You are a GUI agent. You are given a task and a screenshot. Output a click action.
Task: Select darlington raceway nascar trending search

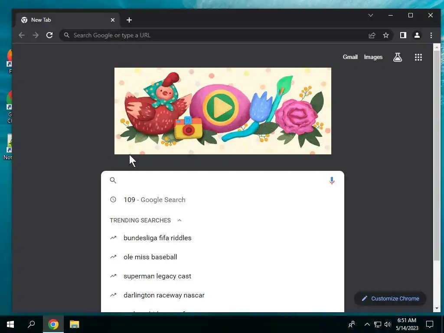(222, 295)
